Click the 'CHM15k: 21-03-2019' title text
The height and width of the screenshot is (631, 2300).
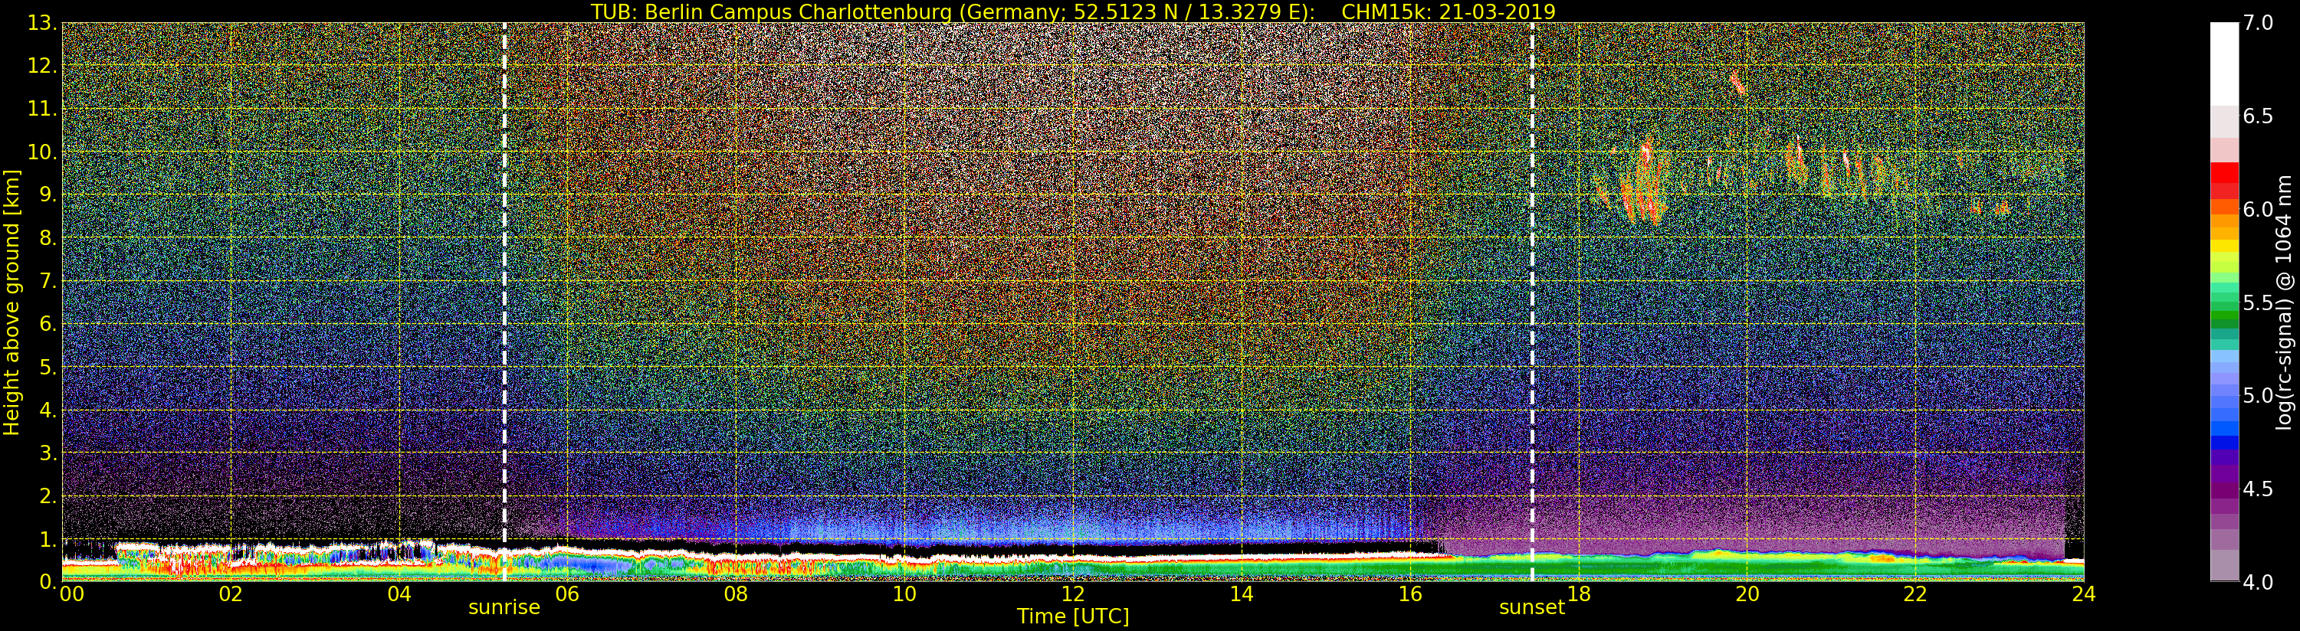[x=1449, y=11]
